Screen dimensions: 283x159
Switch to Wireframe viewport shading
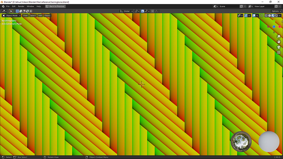pos(266,16)
